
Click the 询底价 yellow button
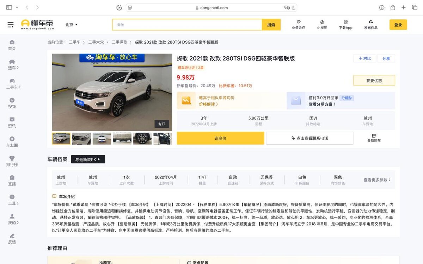pyautogui.click(x=220, y=138)
